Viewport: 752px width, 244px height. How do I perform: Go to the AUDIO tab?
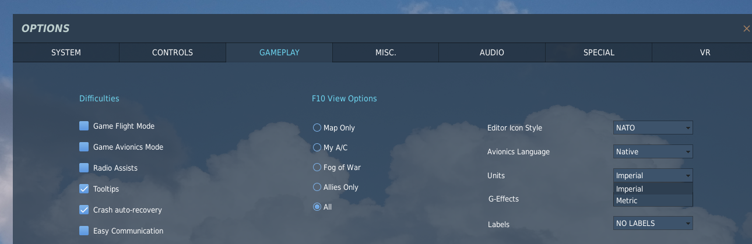pyautogui.click(x=492, y=52)
